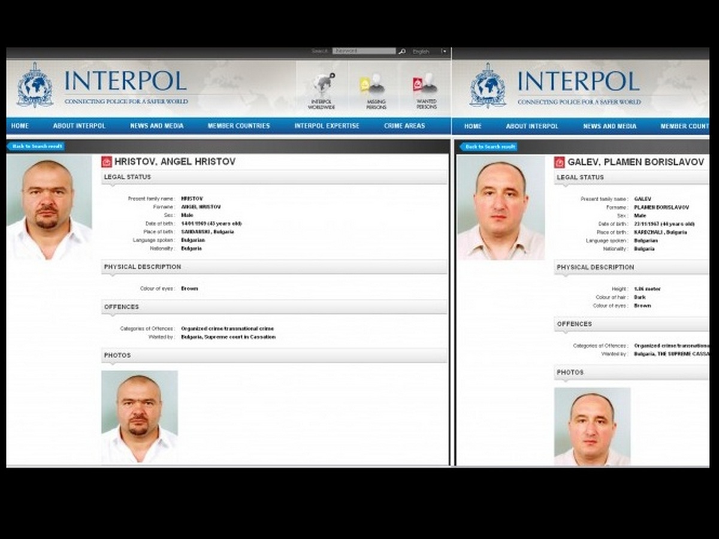This screenshot has width=719, height=539.
Task: Go to Crime Areas menu item
Action: [404, 126]
